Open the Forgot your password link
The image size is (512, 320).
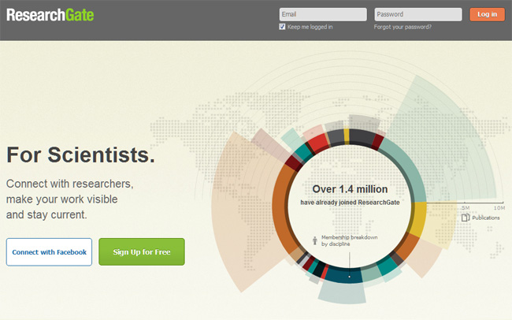tap(403, 27)
